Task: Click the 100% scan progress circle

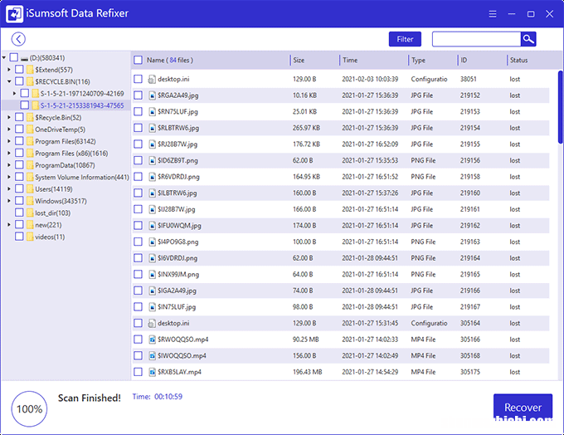Action: click(30, 408)
